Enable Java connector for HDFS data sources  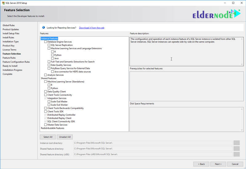(x=52, y=72)
